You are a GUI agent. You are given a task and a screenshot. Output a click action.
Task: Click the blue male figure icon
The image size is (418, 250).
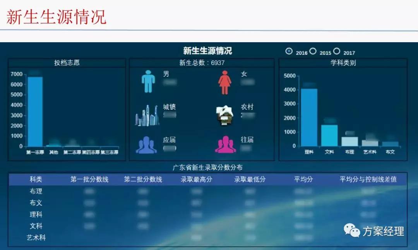148,81
